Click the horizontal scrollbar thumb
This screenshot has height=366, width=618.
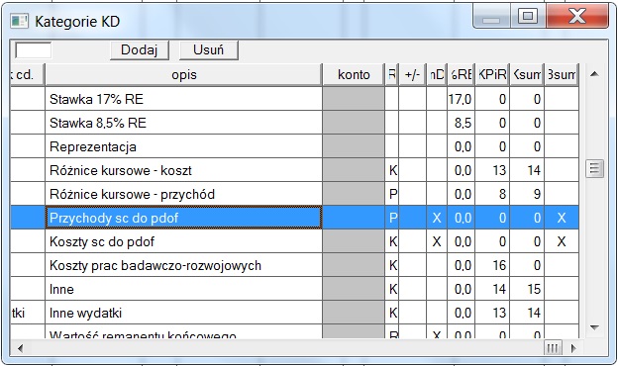[553, 348]
